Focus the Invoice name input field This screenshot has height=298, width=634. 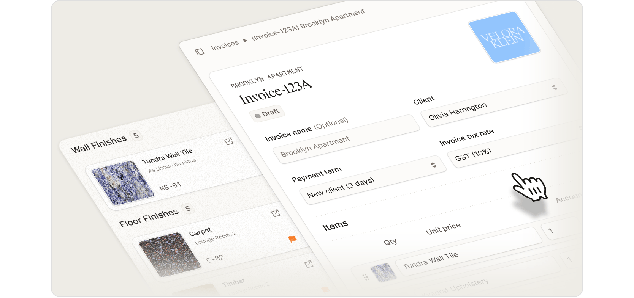pos(346,139)
